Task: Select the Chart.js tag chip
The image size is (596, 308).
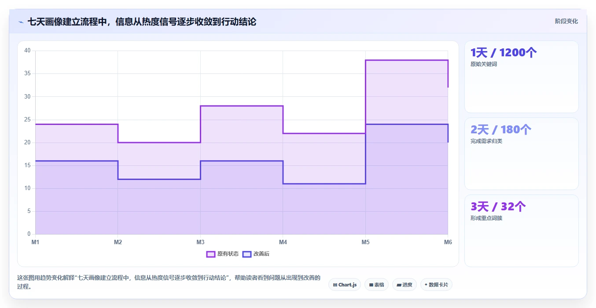Action: tap(345, 285)
